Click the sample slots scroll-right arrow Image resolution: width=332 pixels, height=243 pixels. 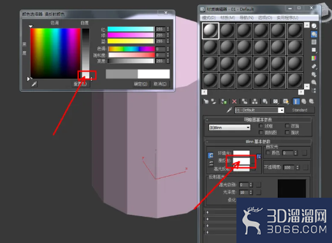click(301, 92)
